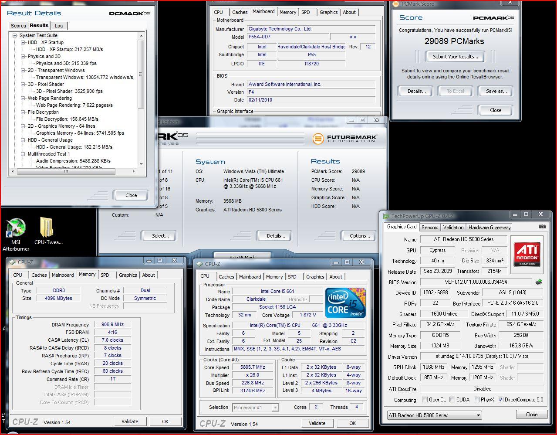Collapse the File Decryption node
The height and width of the screenshot is (435, 557).
[x=23, y=112]
